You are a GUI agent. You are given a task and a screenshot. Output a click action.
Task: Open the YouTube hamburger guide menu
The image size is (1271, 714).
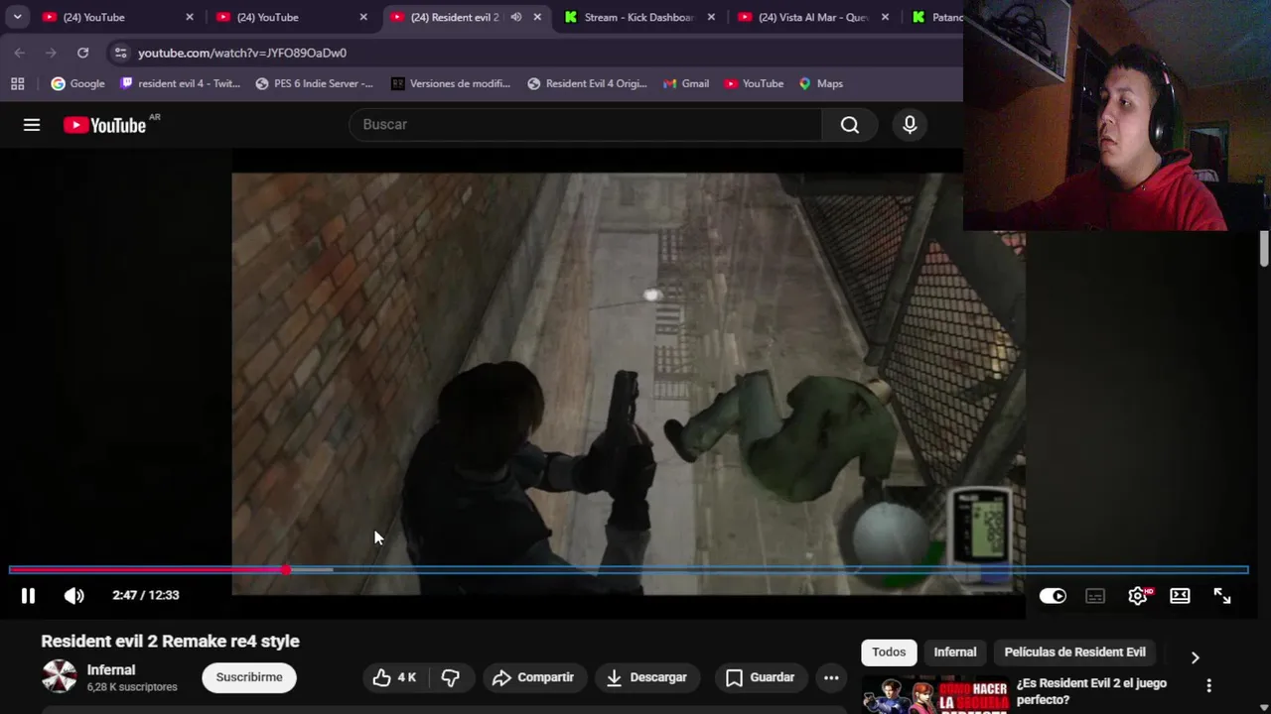[32, 124]
